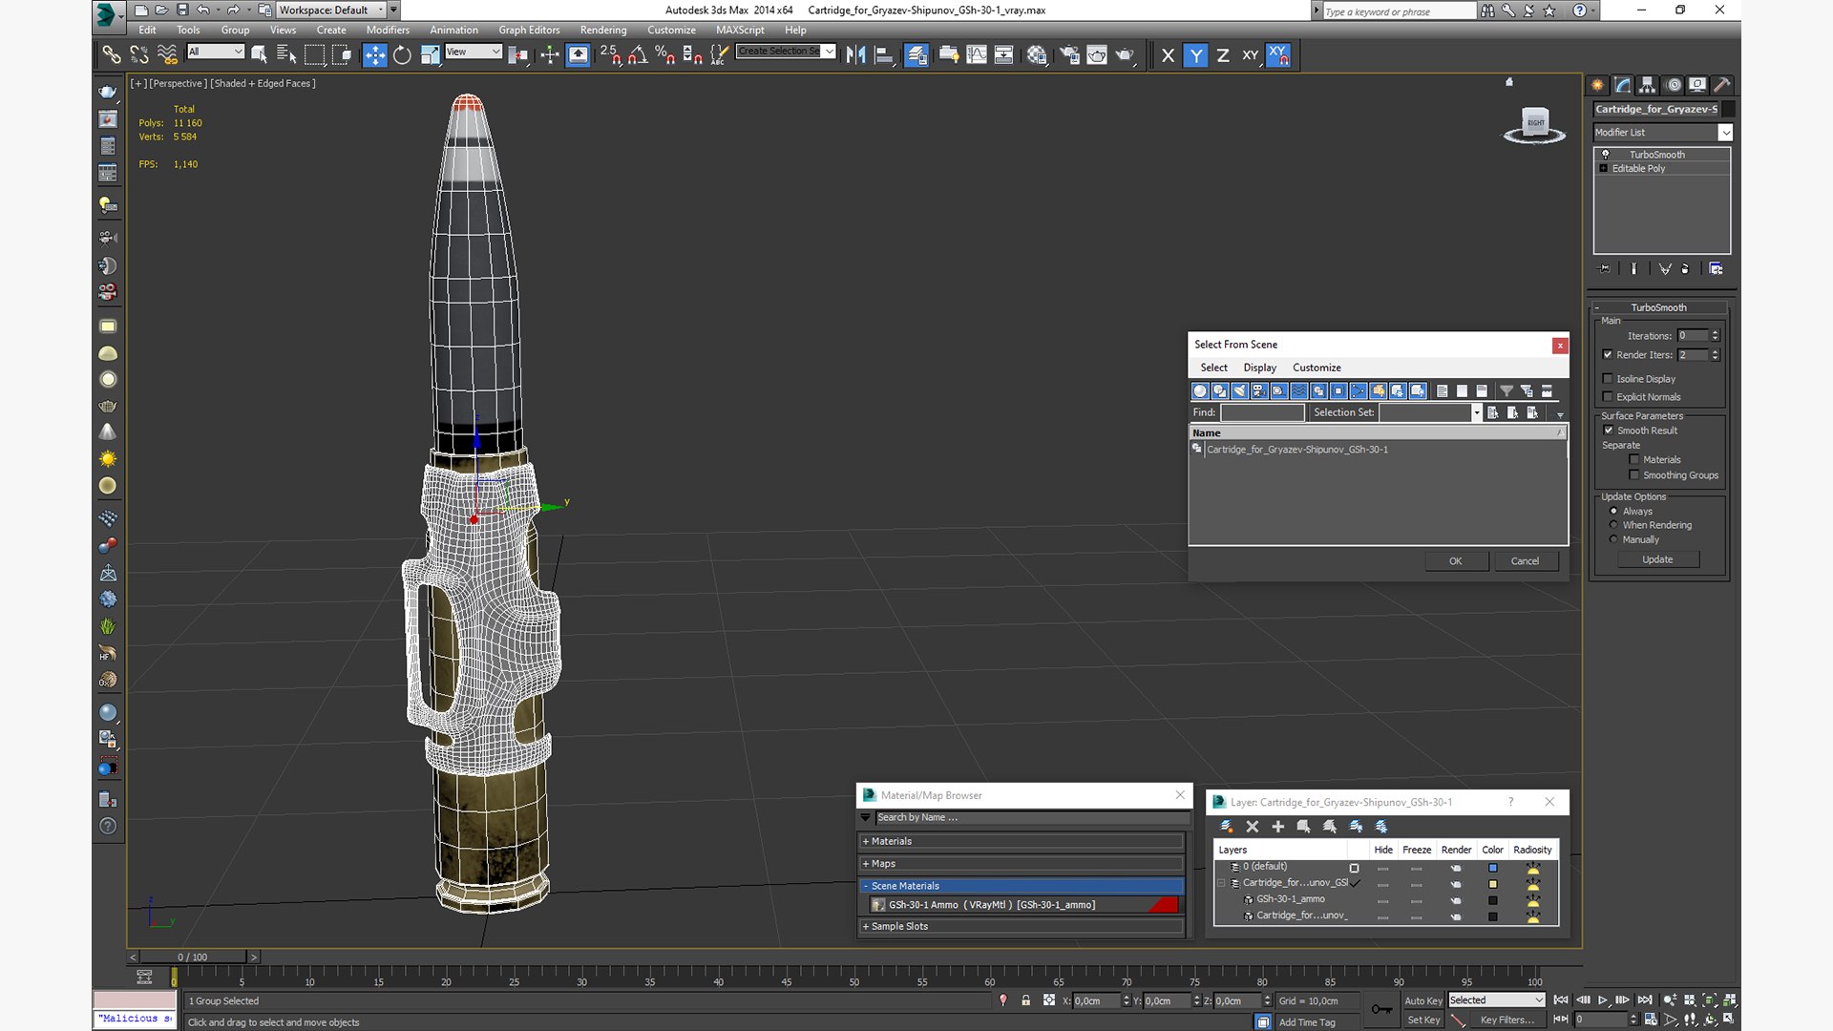
Task: Check the Smoothing Groups checkbox
Action: [1634, 475]
